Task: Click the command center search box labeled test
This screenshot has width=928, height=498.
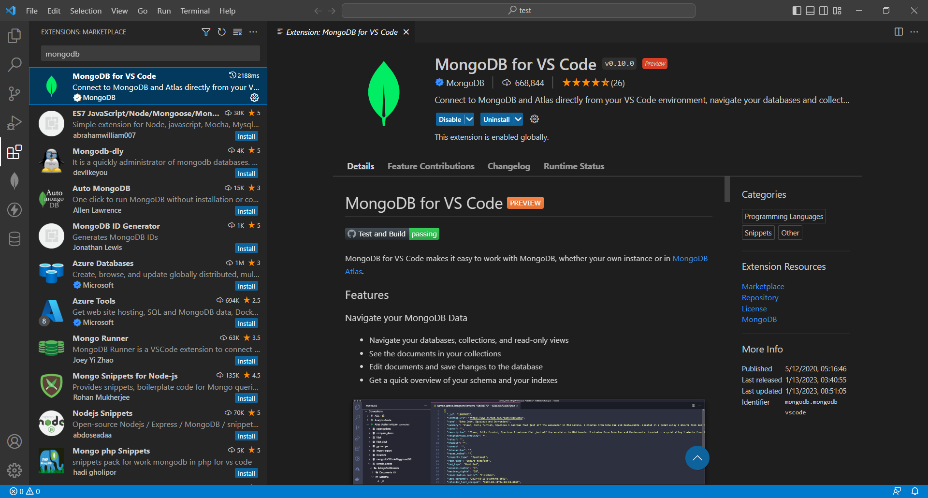Action: [518, 11]
